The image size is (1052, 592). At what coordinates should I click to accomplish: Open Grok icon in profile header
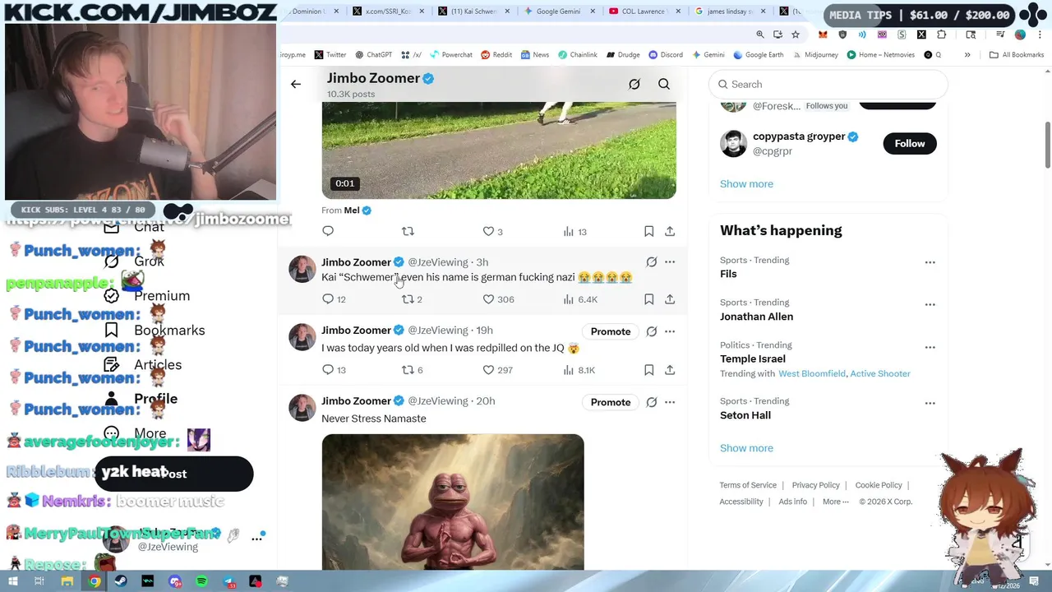pyautogui.click(x=634, y=84)
